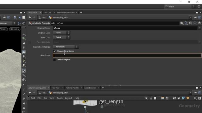Click the Original Name field containing slope

125,28
